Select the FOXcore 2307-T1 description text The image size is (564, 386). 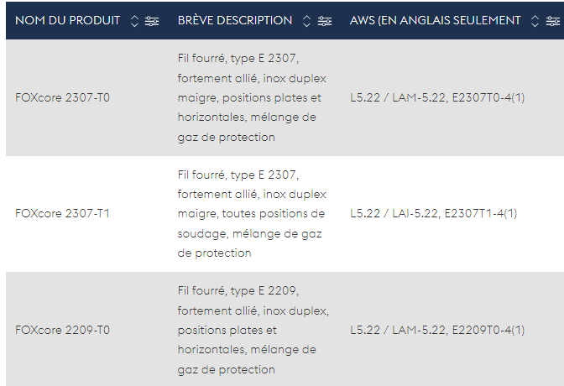pyautogui.click(x=252, y=214)
